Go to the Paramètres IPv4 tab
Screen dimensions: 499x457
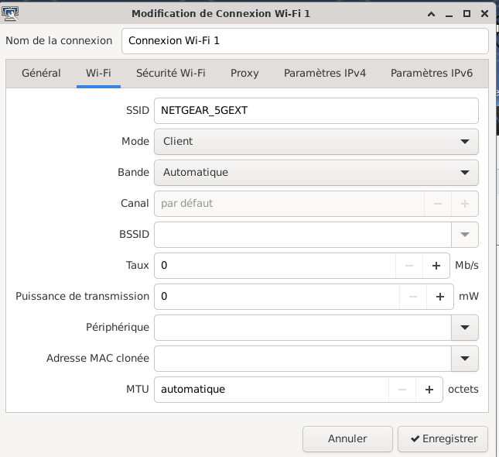(324, 74)
